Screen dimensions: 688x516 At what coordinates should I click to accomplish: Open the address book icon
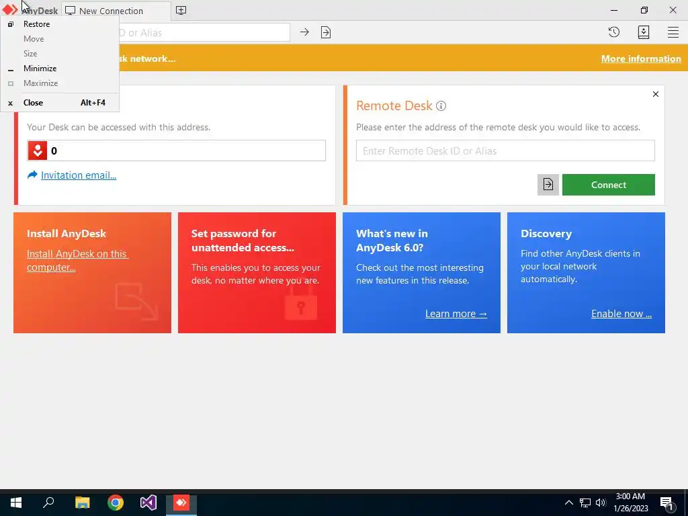point(643,32)
